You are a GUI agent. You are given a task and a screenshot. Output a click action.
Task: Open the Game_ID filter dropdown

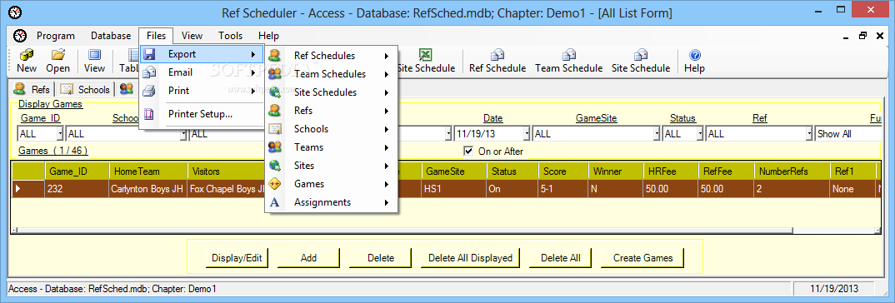pyautogui.click(x=60, y=134)
